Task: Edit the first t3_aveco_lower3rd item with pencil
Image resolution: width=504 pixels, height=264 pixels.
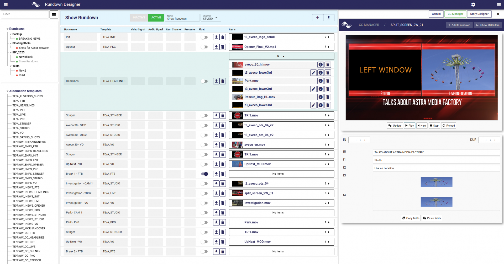Action: tap(313, 73)
